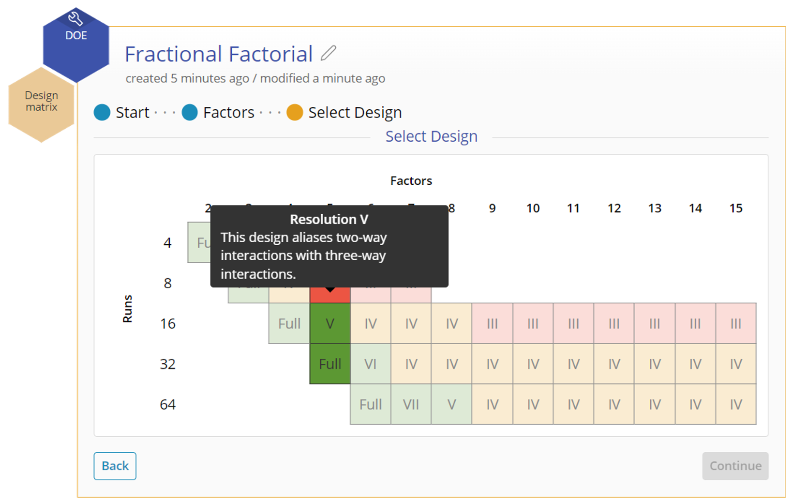Select 32-run Resolution IV cell for 10 factors
This screenshot has height=503, width=792.
pos(533,364)
